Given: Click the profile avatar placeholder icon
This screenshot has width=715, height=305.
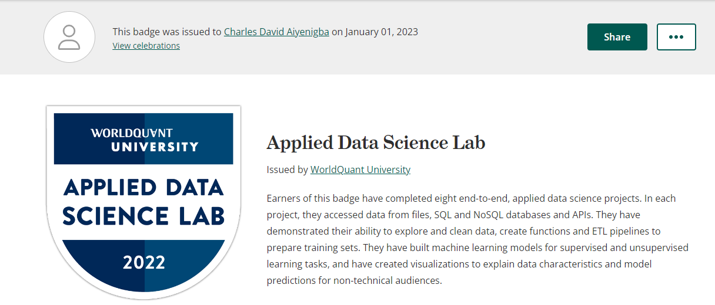Looking at the screenshot, I should [69, 37].
